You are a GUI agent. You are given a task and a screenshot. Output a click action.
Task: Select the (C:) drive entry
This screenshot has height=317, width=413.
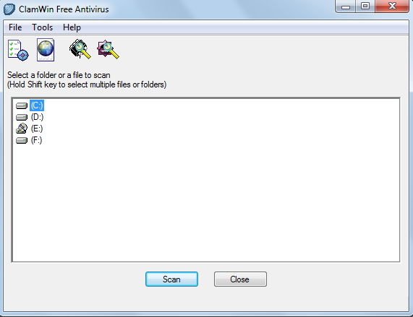coord(37,105)
